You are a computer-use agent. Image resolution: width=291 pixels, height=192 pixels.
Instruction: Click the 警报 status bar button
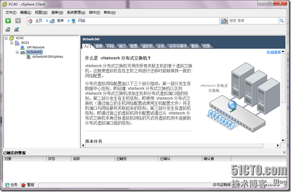coord(28,185)
